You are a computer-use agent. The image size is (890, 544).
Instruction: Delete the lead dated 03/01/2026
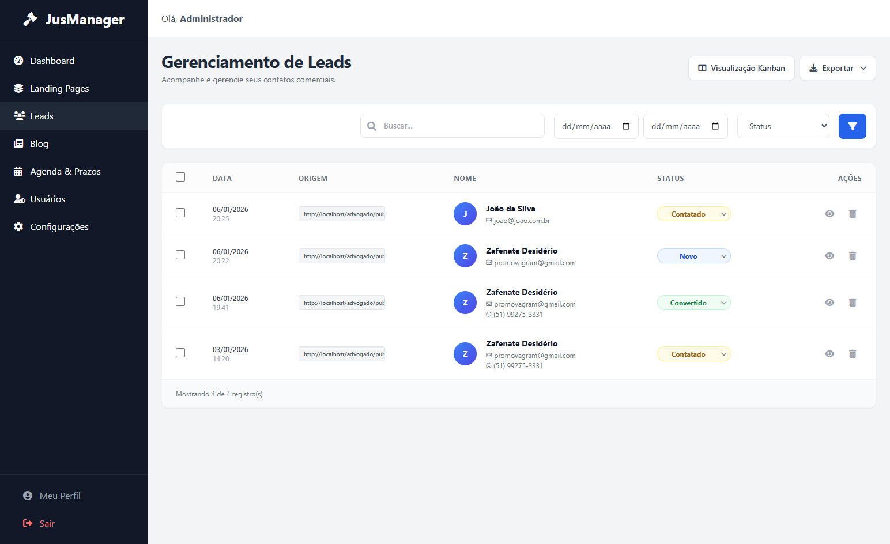(x=853, y=353)
